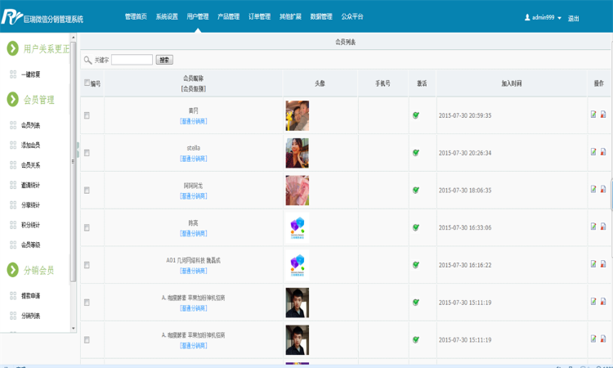Image resolution: width=613 pixels, height=368 pixels.
Task: Click grid icon beside 提款申请
Action: [13, 296]
